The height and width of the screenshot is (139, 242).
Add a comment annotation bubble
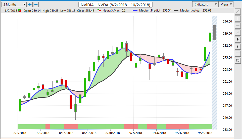(x=238, y=61)
